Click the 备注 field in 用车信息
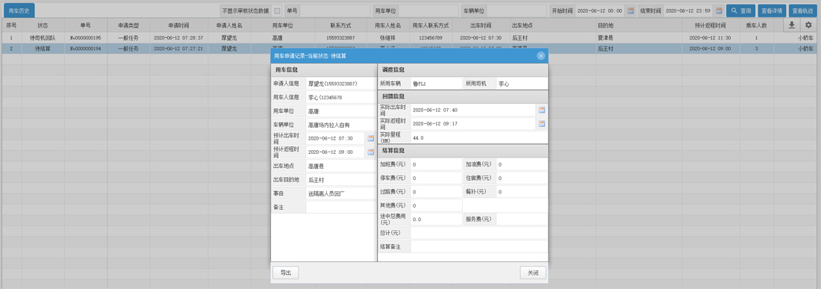821x289 pixels. coord(340,208)
